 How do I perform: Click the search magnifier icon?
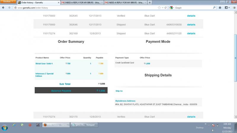tap(214, 8)
